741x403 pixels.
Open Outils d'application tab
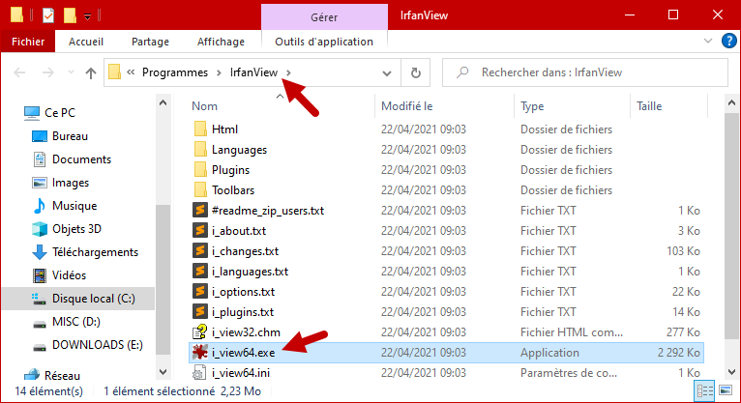pyautogui.click(x=324, y=42)
